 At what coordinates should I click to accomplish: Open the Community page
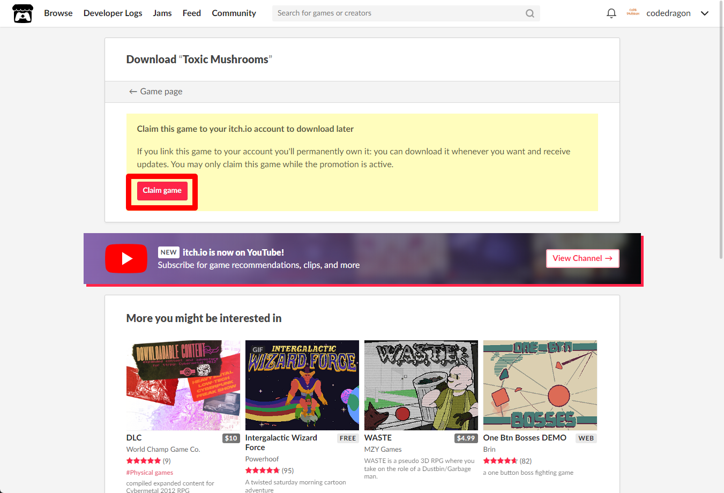(x=234, y=13)
